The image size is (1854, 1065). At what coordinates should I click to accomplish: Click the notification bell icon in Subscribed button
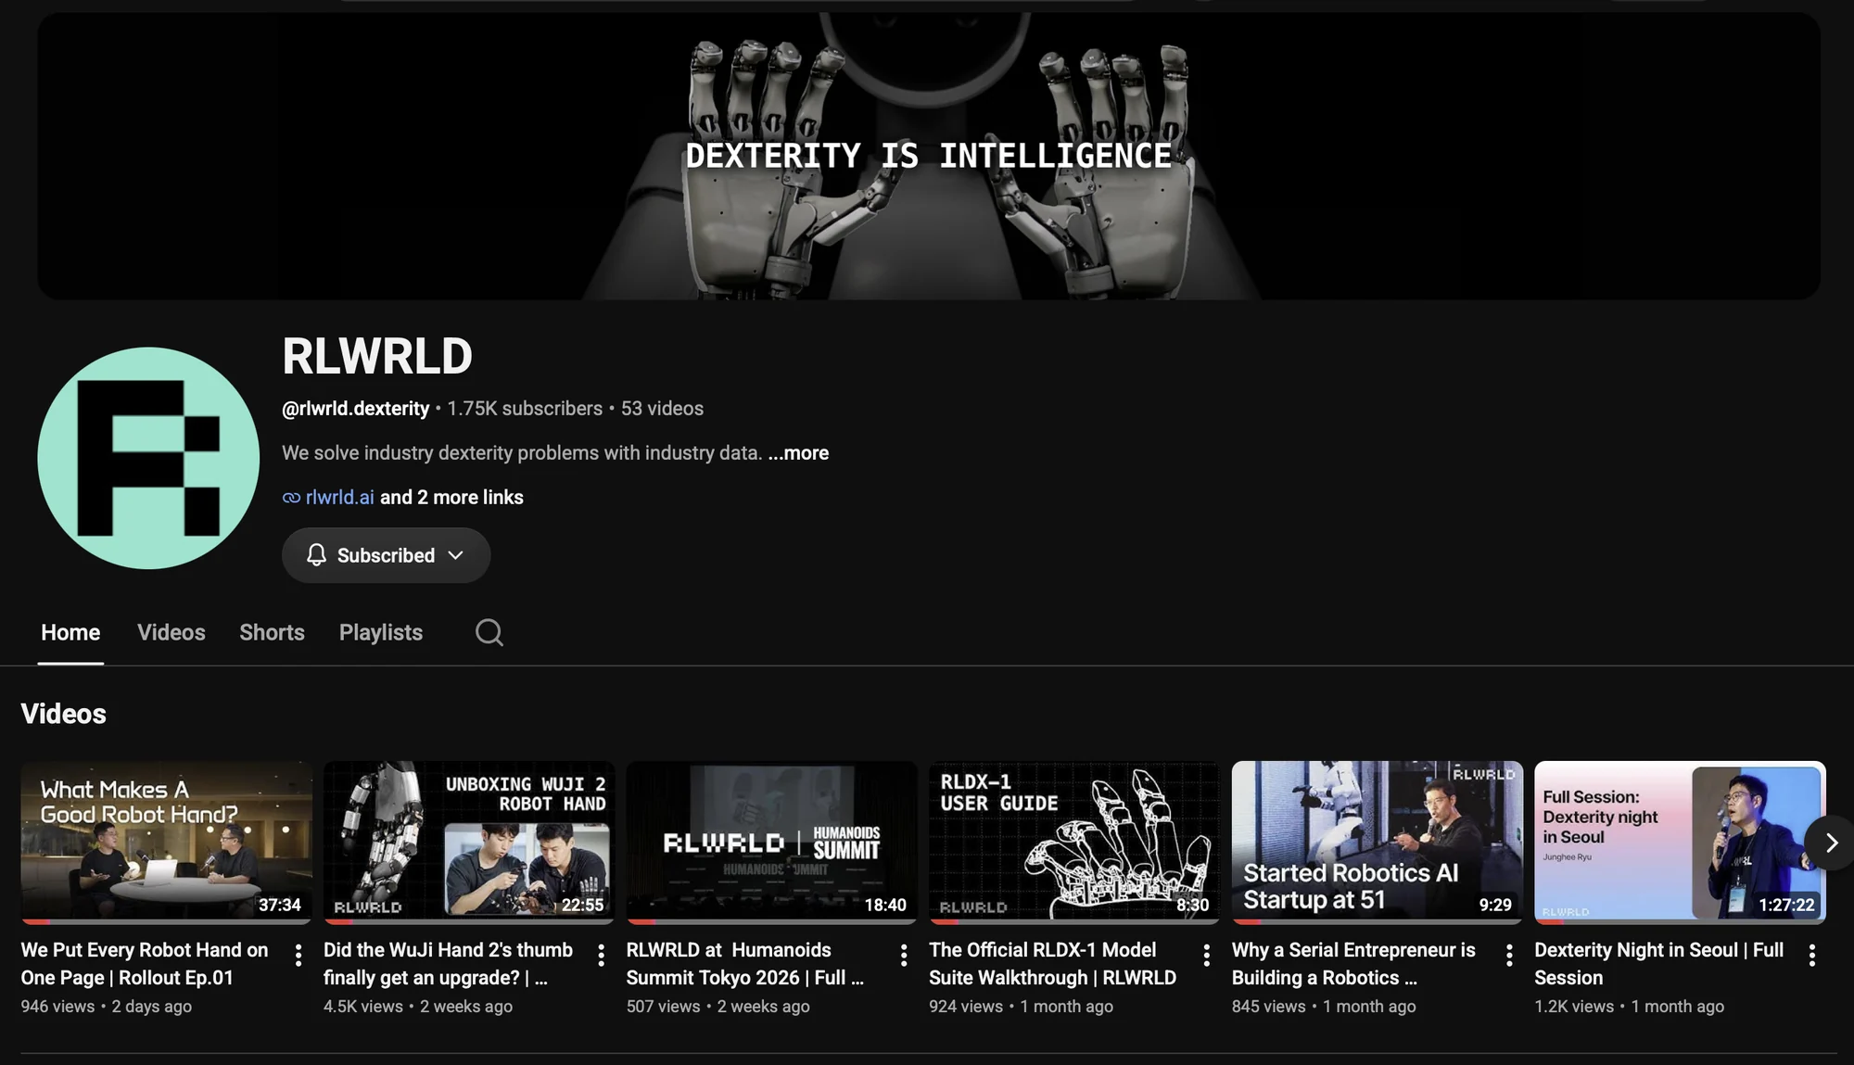pos(316,555)
